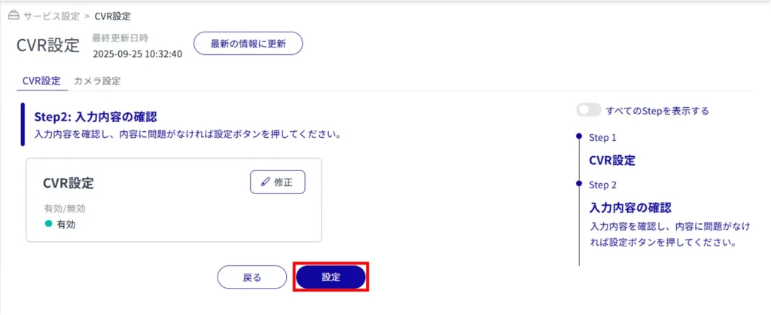Toggle すべてのStepを表示する switch
This screenshot has width=771, height=315.
589,111
